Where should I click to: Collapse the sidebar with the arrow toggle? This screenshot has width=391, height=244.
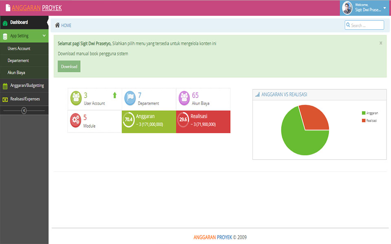coord(24,110)
